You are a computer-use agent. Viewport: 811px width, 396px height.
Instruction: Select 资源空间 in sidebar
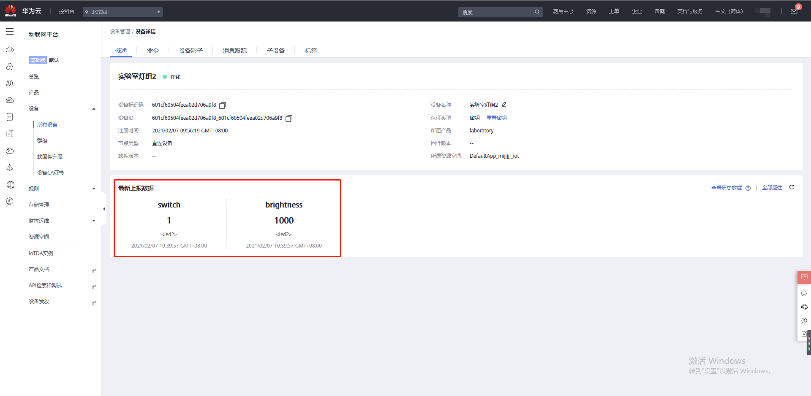click(x=39, y=237)
